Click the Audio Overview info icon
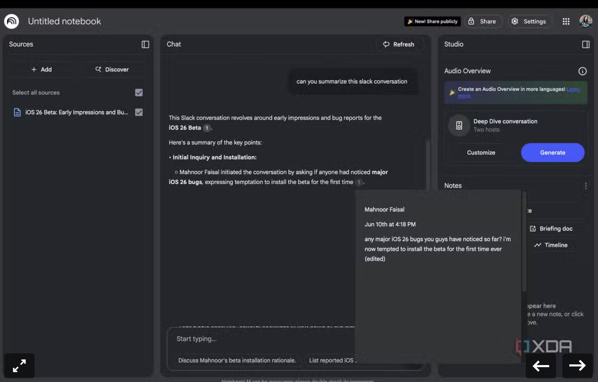This screenshot has height=382, width=598. coord(582,71)
